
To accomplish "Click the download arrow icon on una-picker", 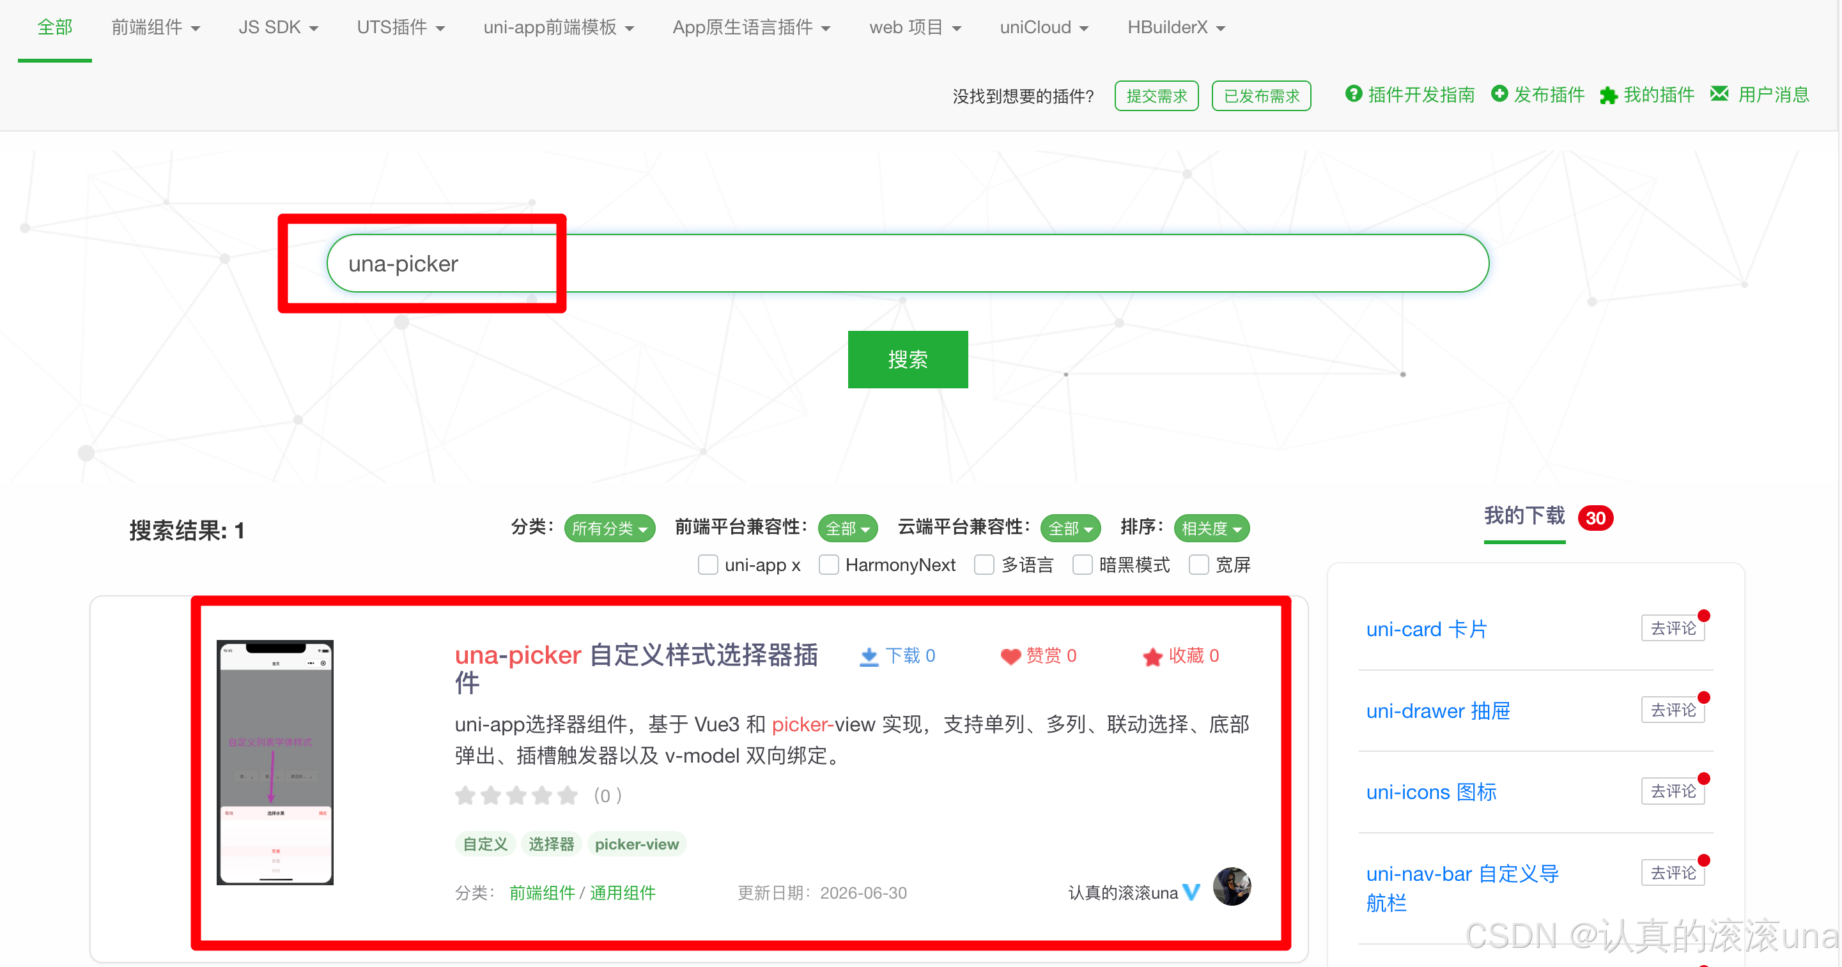I will [868, 656].
